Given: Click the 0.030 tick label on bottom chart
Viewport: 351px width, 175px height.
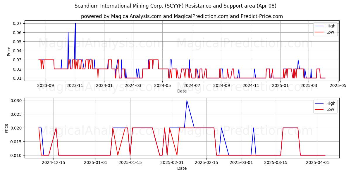Looking at the screenshot, I should pyautogui.click(x=17, y=101).
